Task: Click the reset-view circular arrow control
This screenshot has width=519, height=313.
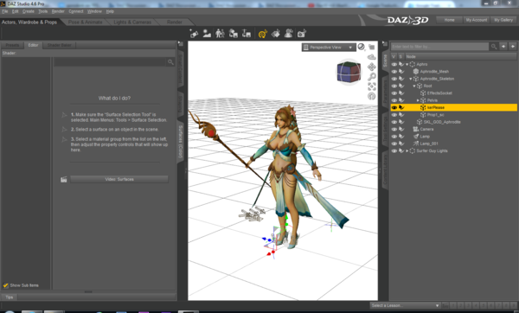Action: [x=372, y=96]
